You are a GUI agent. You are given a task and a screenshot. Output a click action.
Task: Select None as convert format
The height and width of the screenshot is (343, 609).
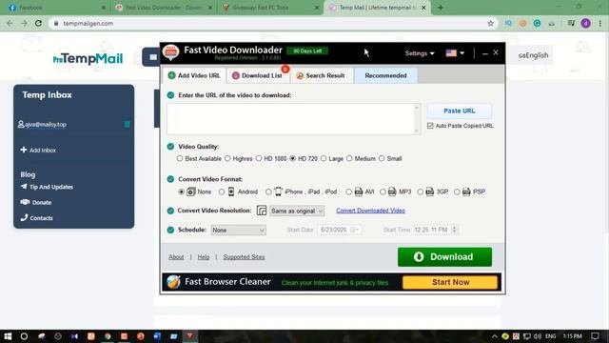[x=181, y=192]
